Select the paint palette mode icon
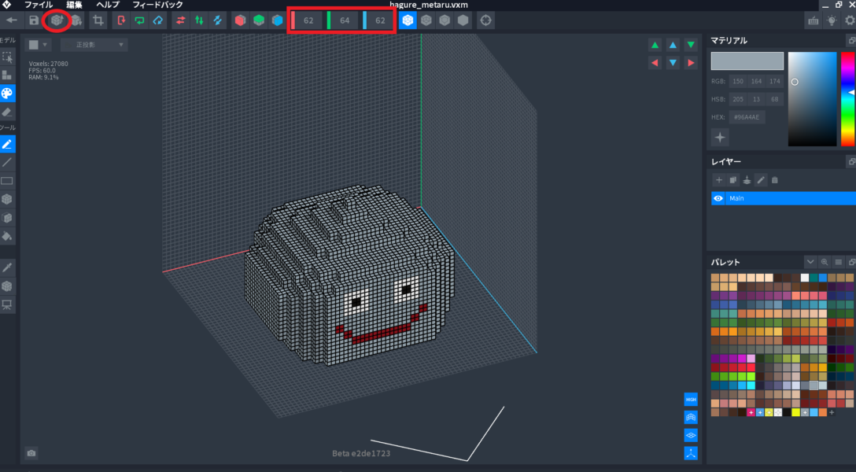 click(7, 94)
